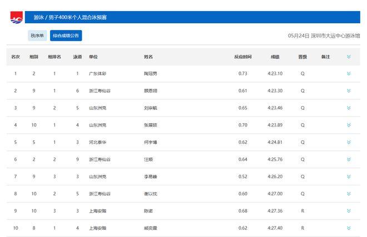This screenshot has height=237, width=367.
Task: Expand details for row with time 4:24.81
Action: [x=349, y=142]
